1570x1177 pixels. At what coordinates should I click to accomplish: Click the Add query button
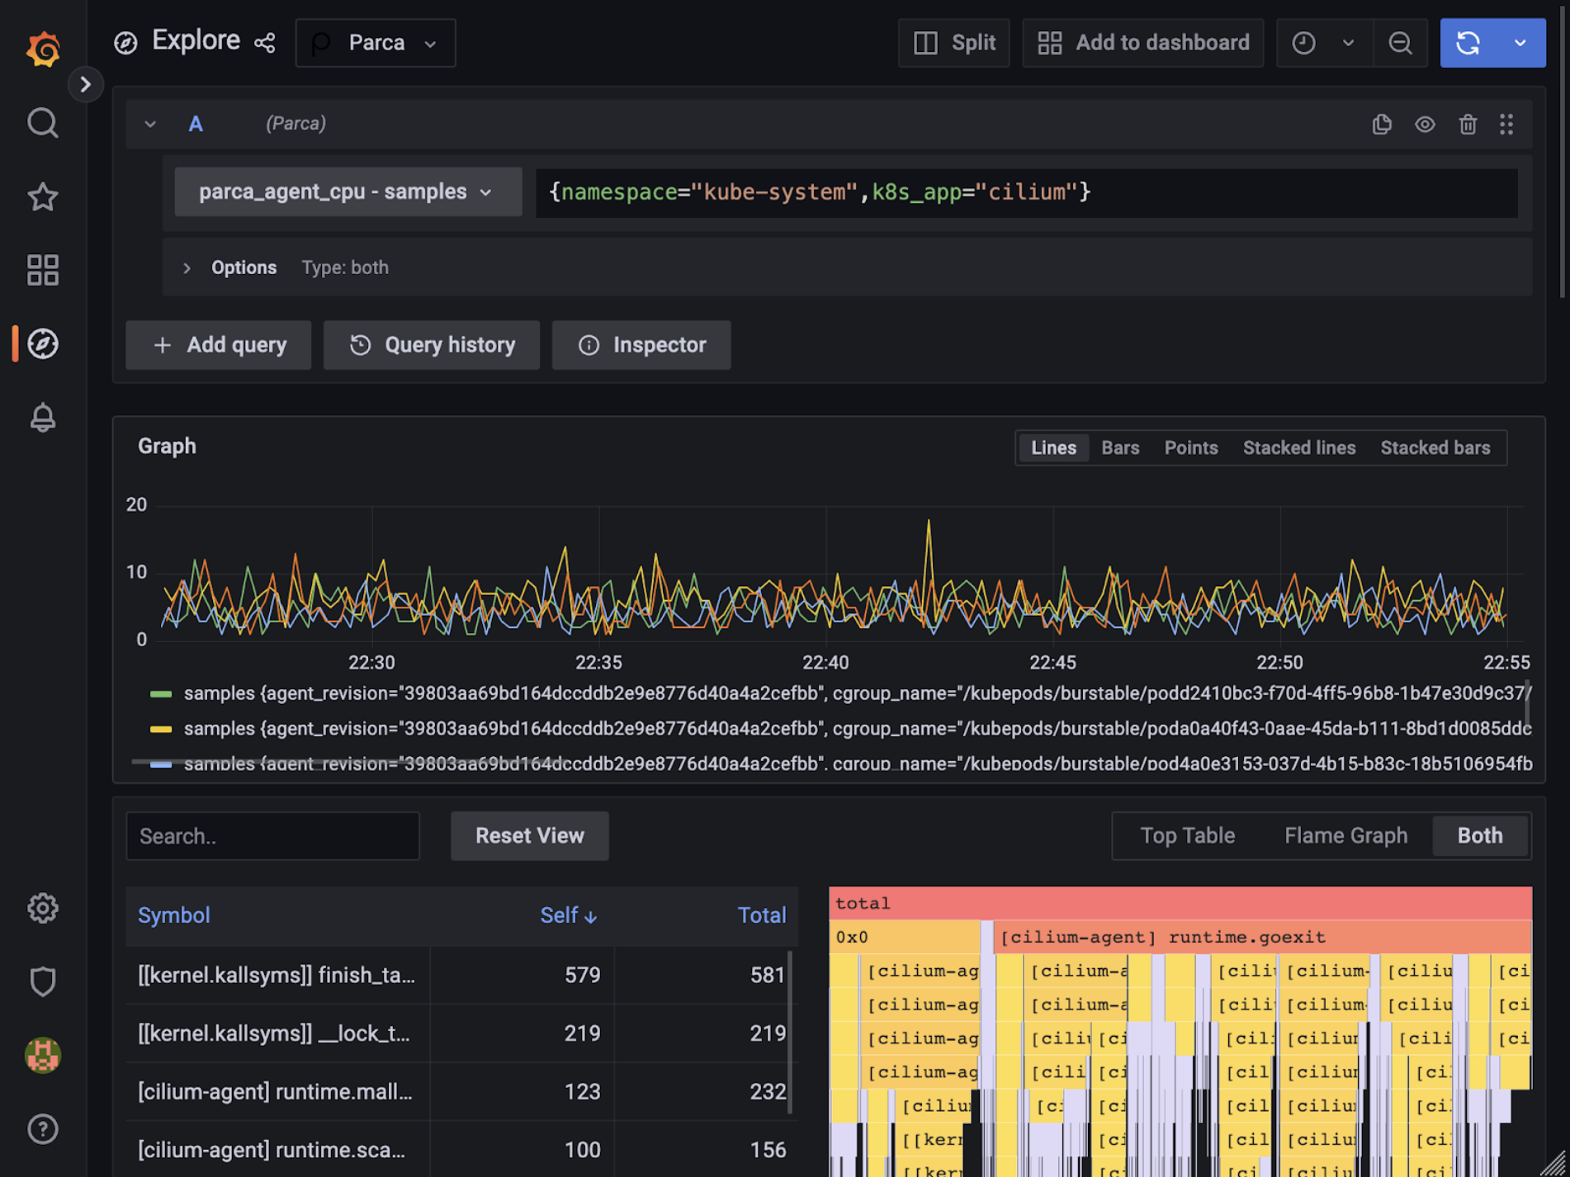click(219, 345)
